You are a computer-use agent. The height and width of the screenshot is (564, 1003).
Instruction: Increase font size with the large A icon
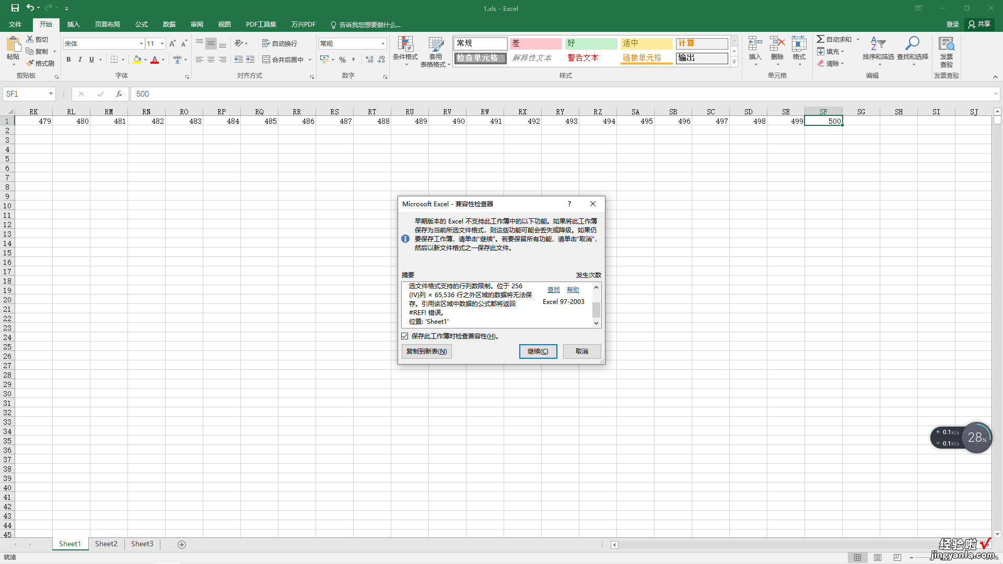click(x=172, y=43)
